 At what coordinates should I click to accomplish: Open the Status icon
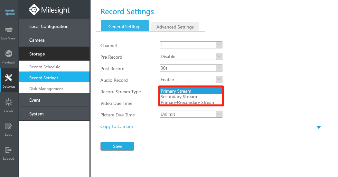tap(9, 102)
